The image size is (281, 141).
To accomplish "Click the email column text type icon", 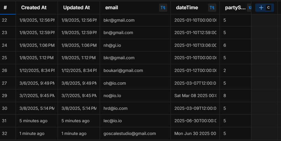I will [x=163, y=8].
